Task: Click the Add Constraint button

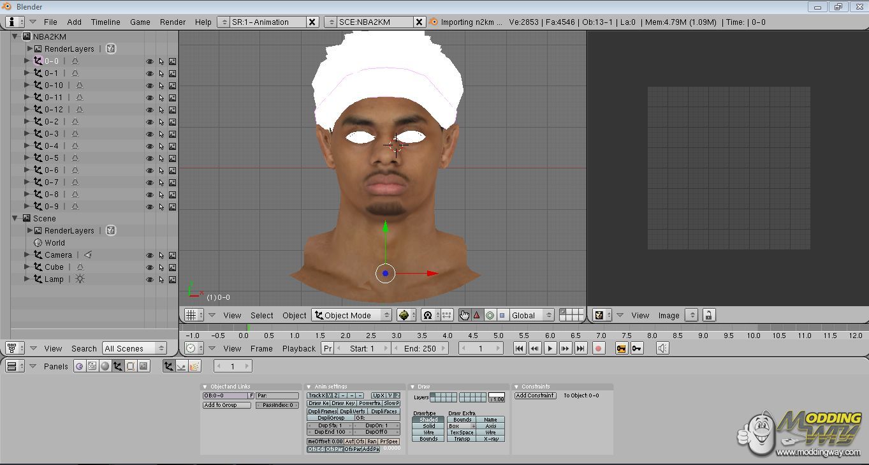Action: [535, 395]
